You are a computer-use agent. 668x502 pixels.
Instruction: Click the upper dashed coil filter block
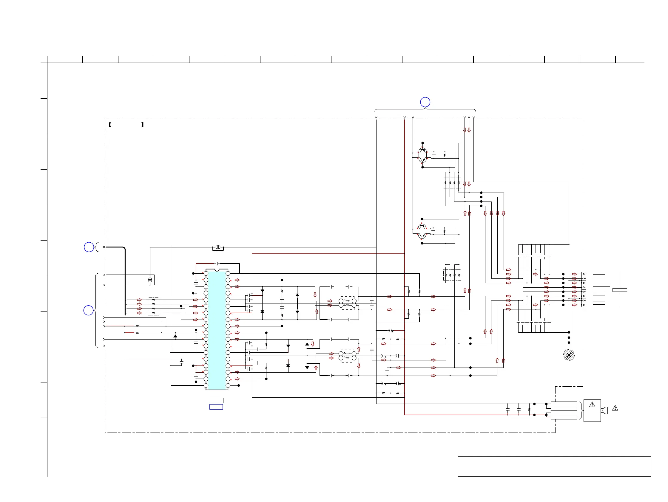[348, 303]
